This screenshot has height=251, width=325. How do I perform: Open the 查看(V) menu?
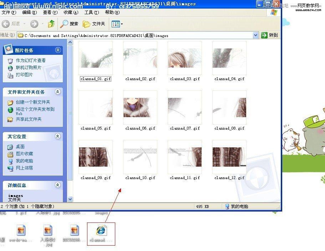(x=50, y=12)
